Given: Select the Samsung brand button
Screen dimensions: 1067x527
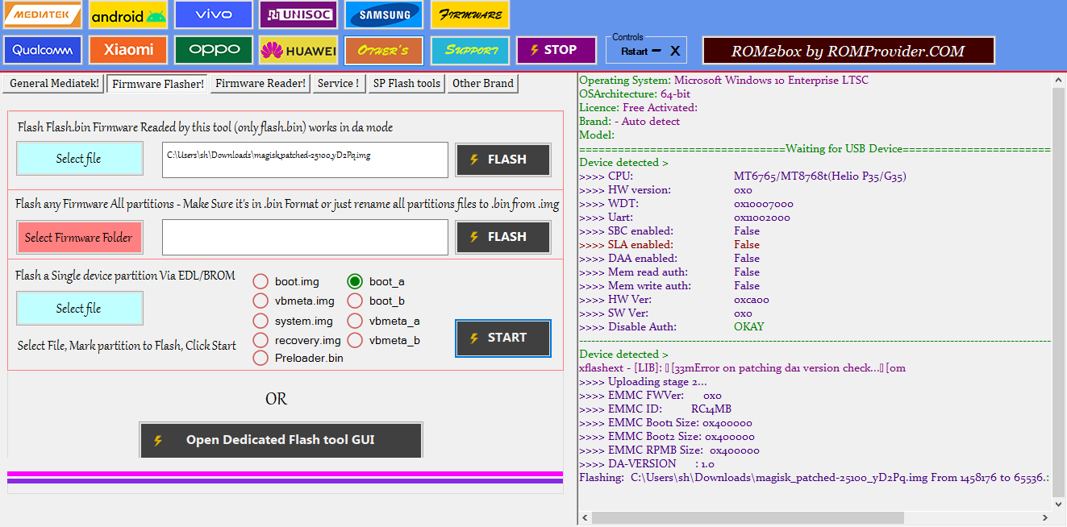Looking at the screenshot, I should pos(385,15).
